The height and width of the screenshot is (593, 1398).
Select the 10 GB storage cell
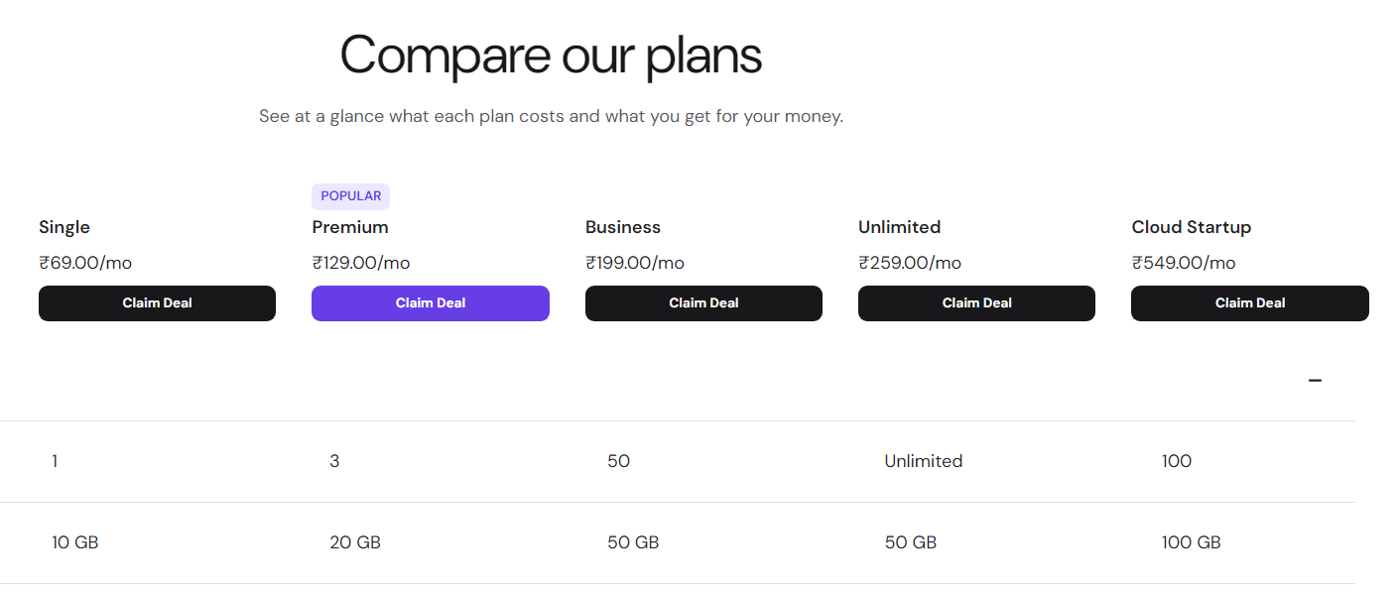pos(74,542)
